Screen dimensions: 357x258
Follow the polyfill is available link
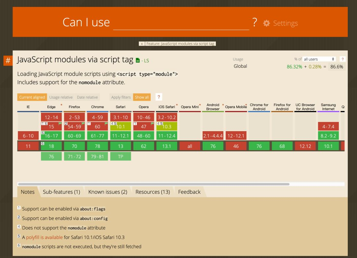click(x=44, y=237)
